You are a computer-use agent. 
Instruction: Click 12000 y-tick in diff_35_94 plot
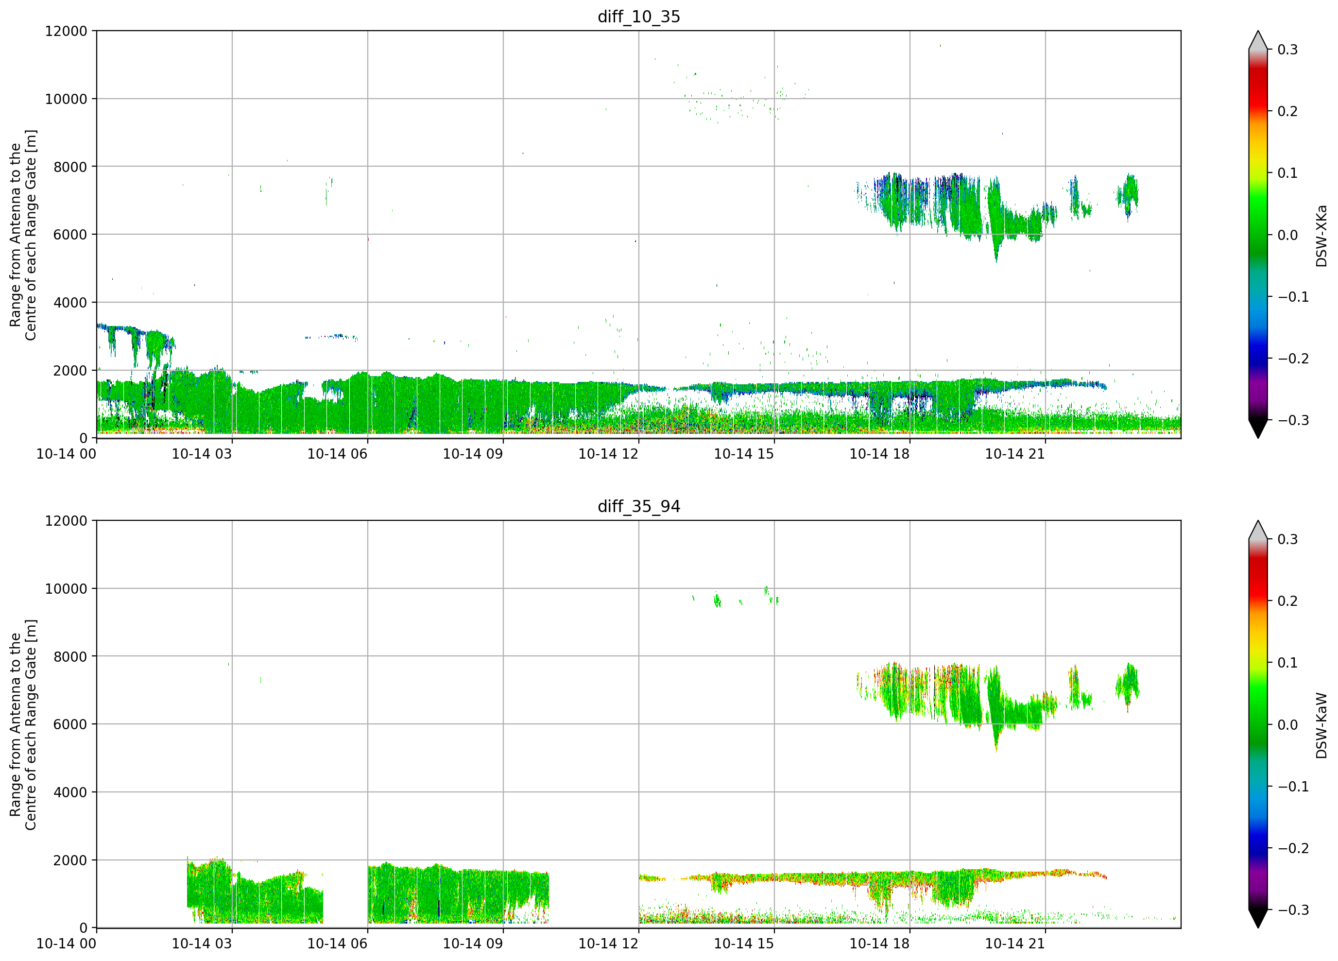click(x=66, y=521)
